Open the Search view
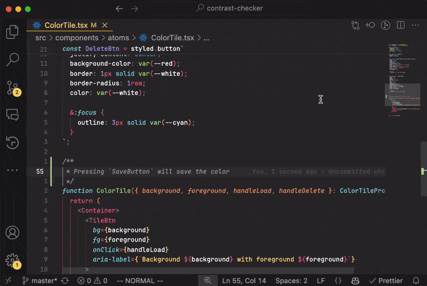Image resolution: width=427 pixels, height=286 pixels. click(13, 60)
